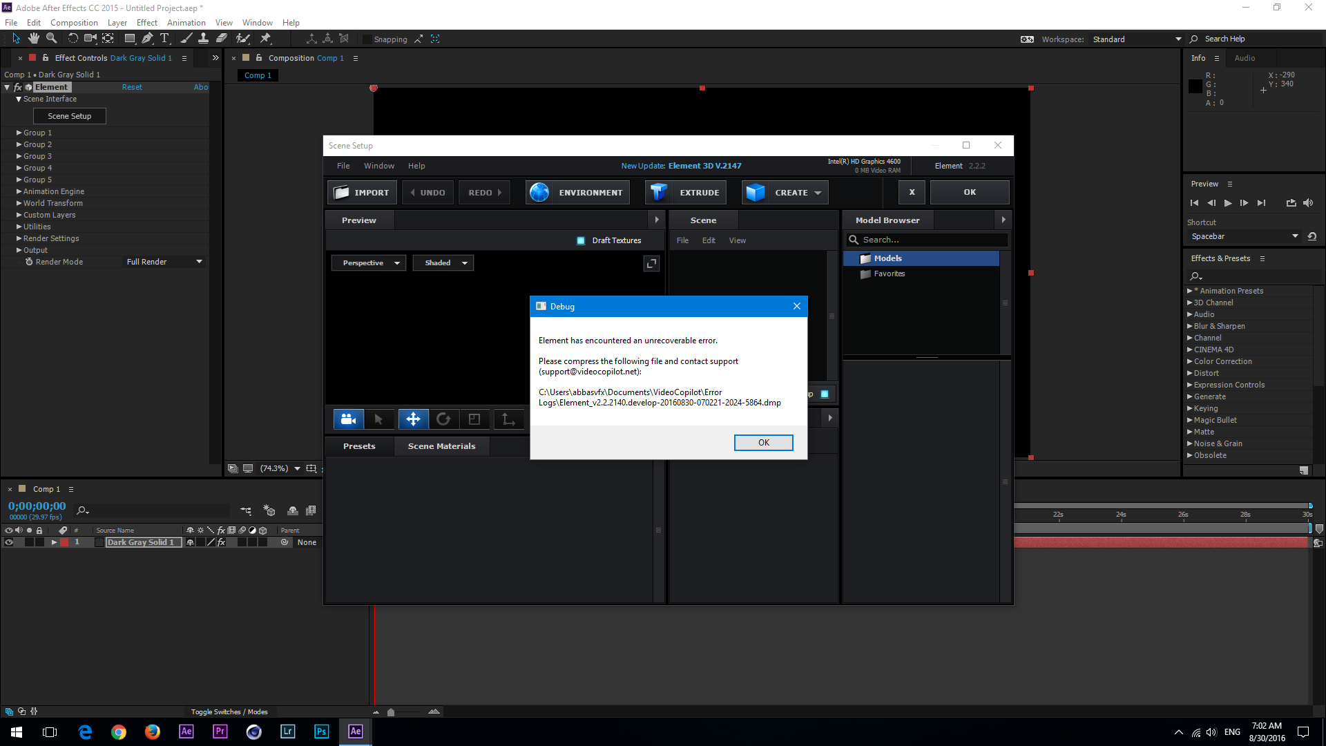Open the Animation menu

coord(186,23)
